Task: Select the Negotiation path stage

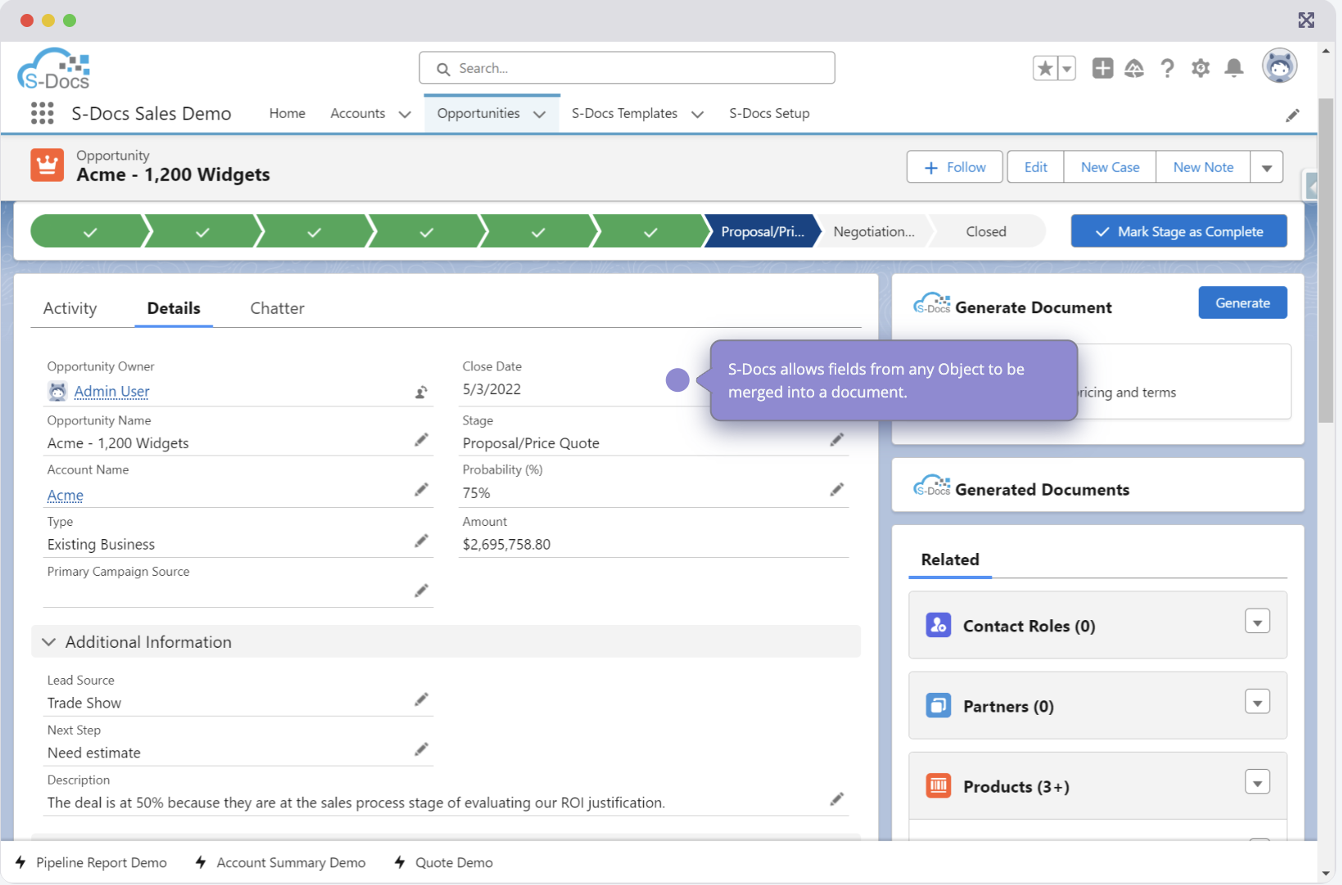Action: click(x=873, y=231)
